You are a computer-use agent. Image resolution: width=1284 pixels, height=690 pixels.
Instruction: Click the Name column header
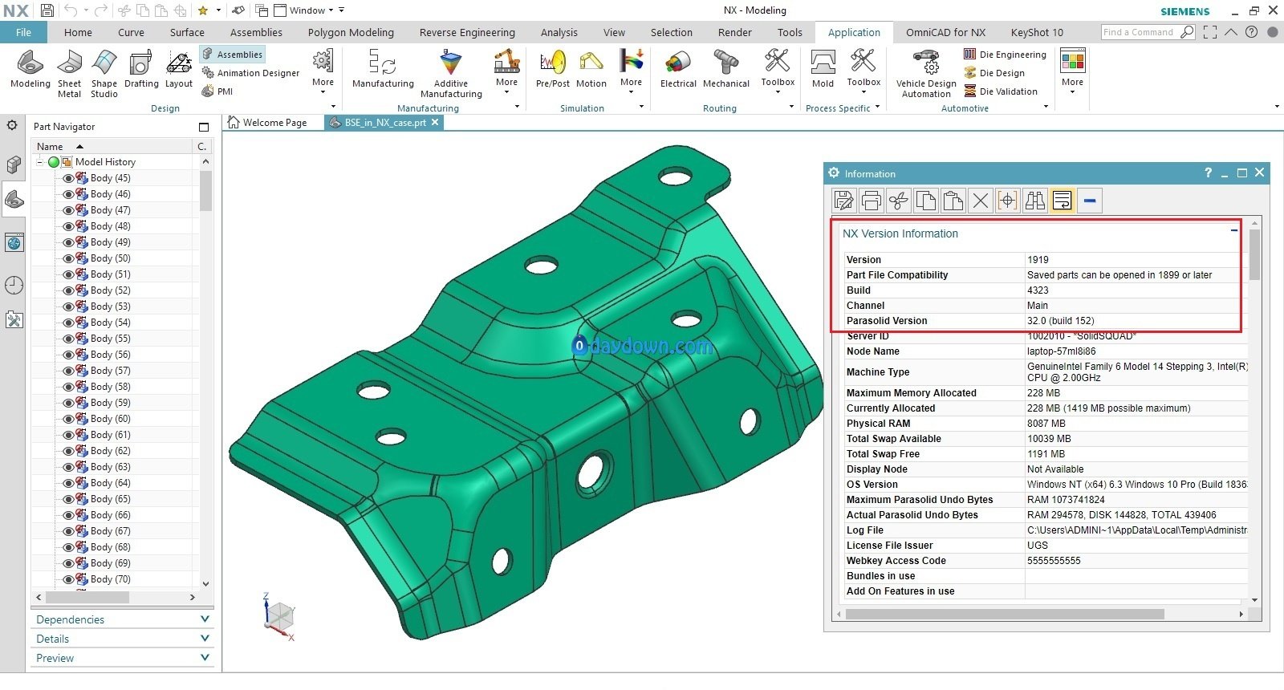click(112, 146)
